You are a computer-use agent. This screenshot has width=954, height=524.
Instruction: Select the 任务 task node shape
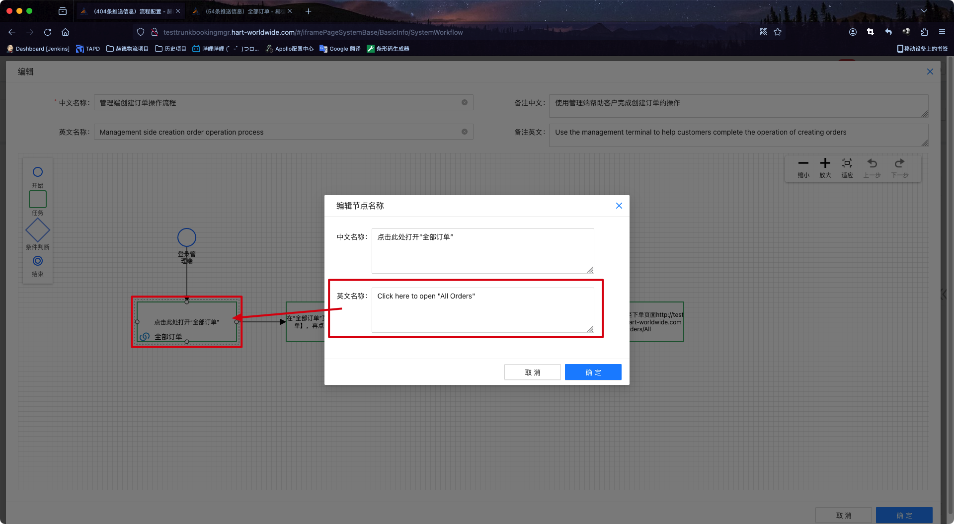37,199
